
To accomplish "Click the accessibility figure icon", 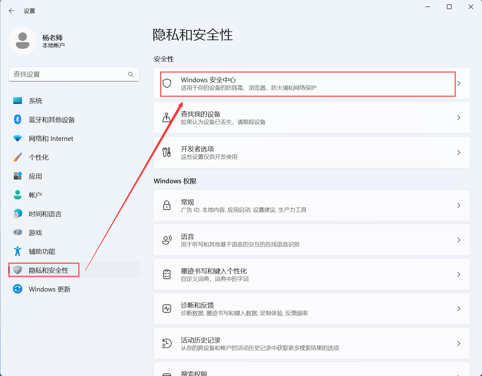I will [x=18, y=251].
